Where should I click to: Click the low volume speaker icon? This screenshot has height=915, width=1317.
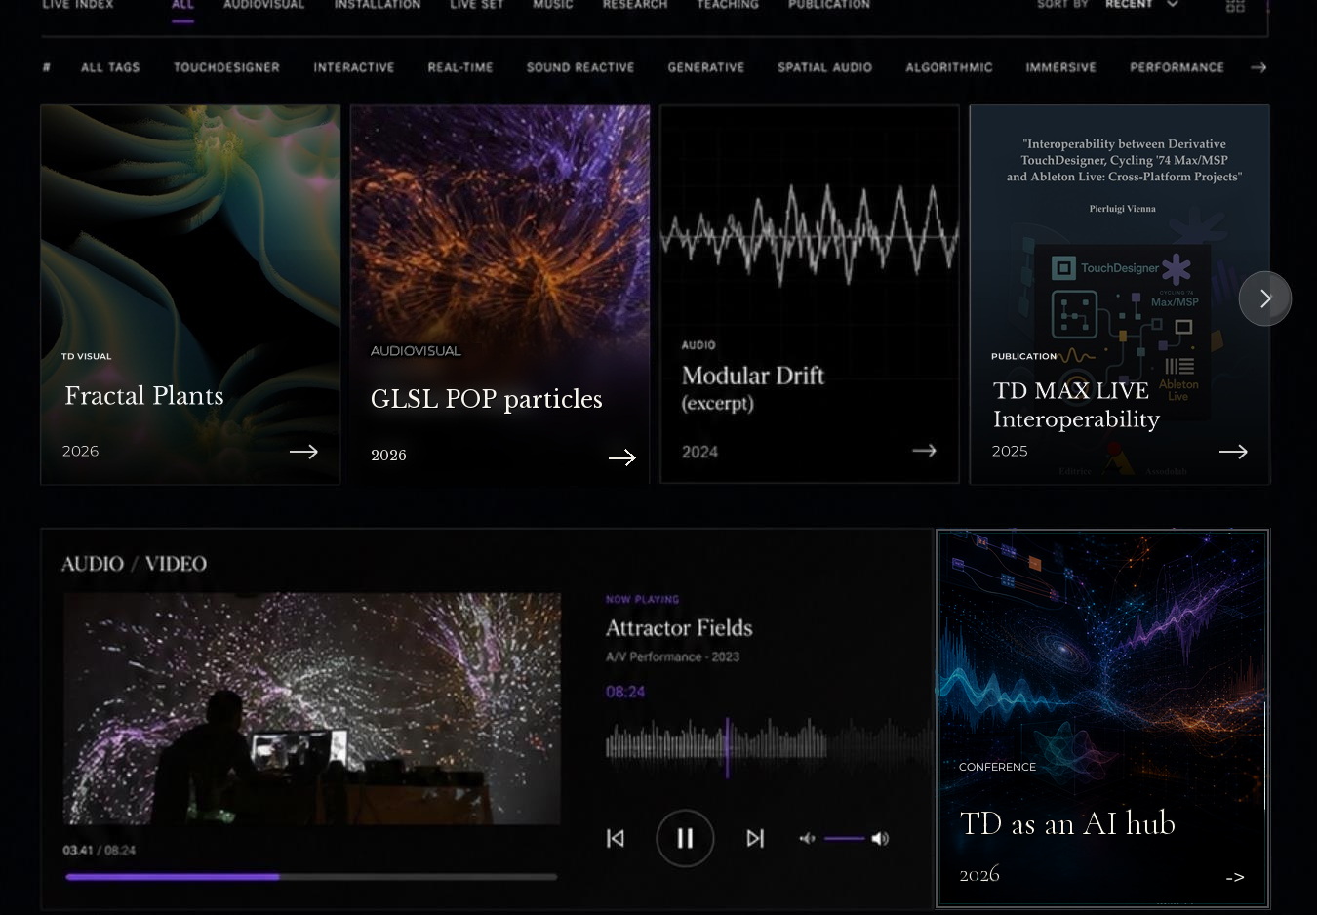click(807, 838)
